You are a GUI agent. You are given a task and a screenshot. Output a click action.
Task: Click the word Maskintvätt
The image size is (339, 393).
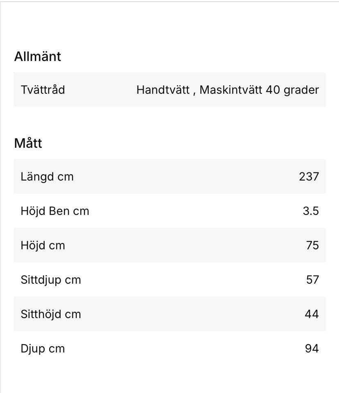pos(231,90)
